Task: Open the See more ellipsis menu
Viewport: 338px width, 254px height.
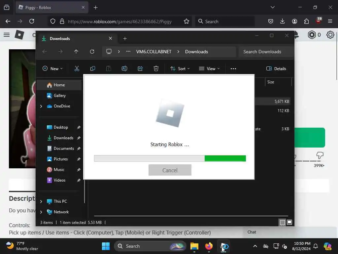Action: (233, 69)
